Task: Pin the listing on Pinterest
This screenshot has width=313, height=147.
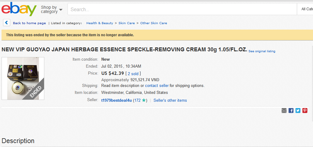Action: pyautogui.click(x=305, y=110)
